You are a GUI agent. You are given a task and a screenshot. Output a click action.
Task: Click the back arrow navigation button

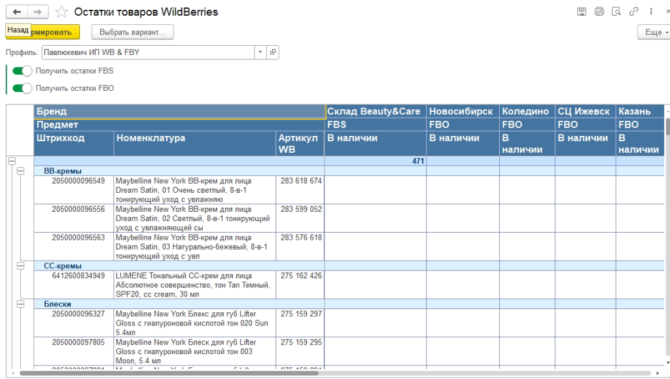(16, 12)
